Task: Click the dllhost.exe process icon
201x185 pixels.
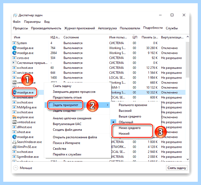Action: pos(14,127)
